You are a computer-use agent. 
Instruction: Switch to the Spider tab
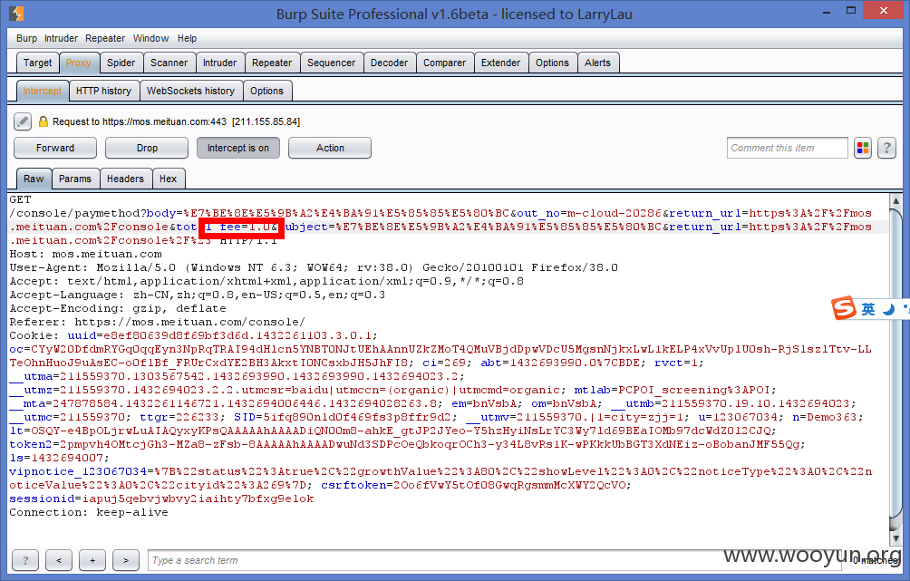[121, 63]
